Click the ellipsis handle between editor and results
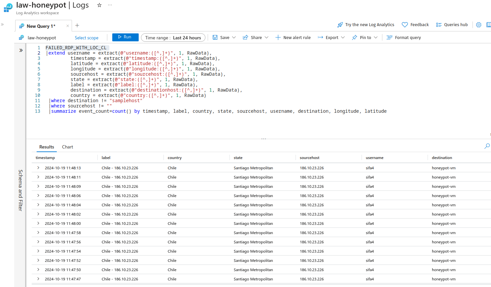 (x=263, y=139)
